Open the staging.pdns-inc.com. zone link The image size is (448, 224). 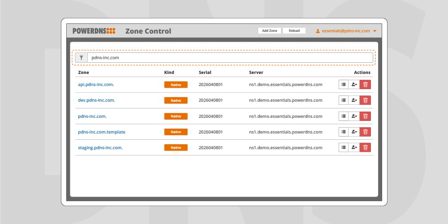coord(100,148)
